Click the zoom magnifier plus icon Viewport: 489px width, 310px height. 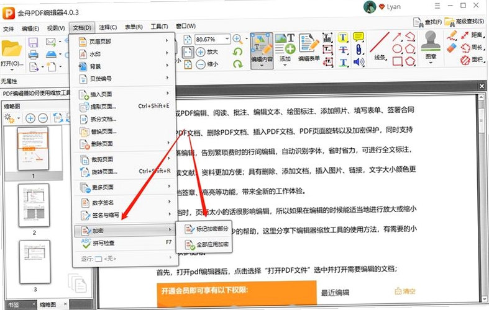237,39
